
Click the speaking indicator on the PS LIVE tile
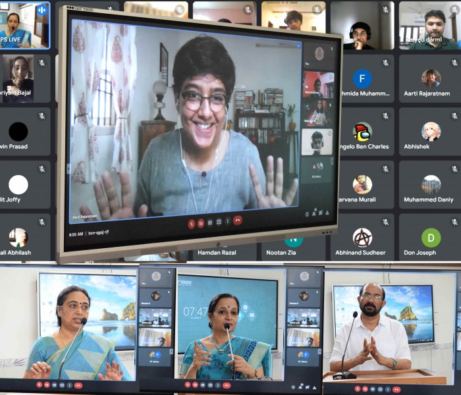coord(42,10)
